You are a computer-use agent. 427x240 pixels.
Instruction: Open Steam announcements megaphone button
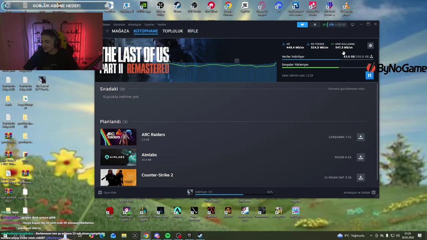303,24
